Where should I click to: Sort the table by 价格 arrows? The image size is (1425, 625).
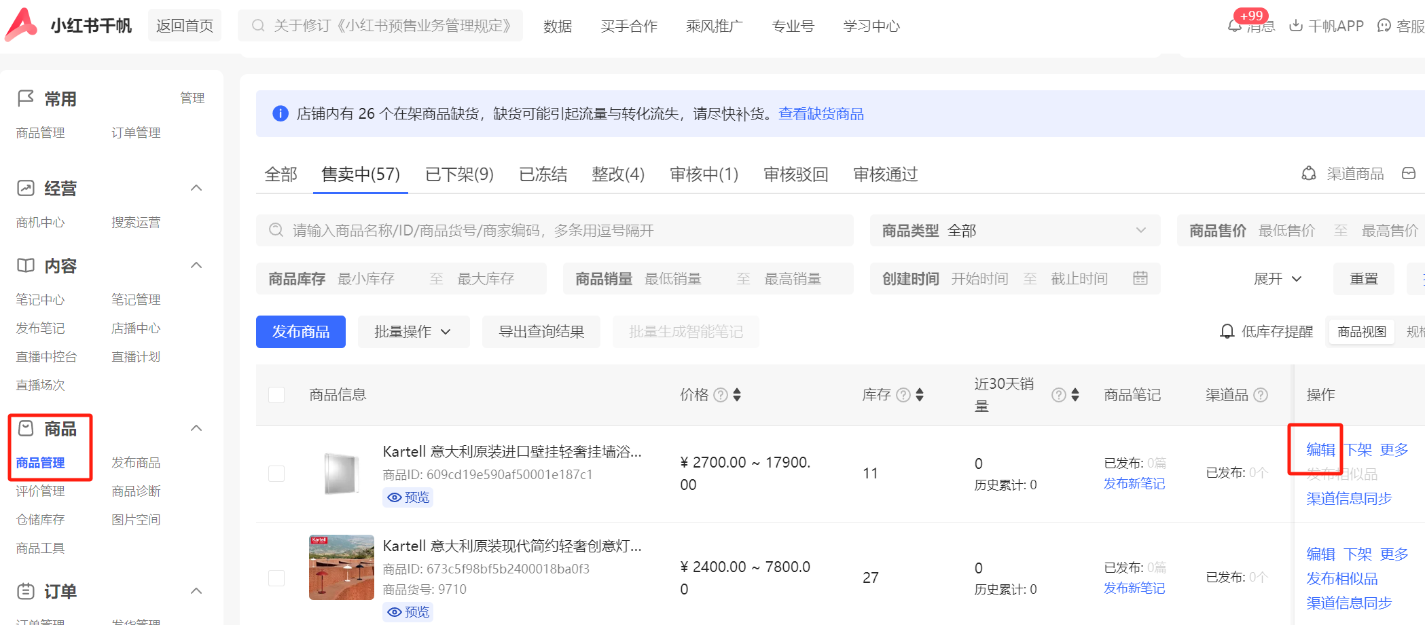(737, 395)
